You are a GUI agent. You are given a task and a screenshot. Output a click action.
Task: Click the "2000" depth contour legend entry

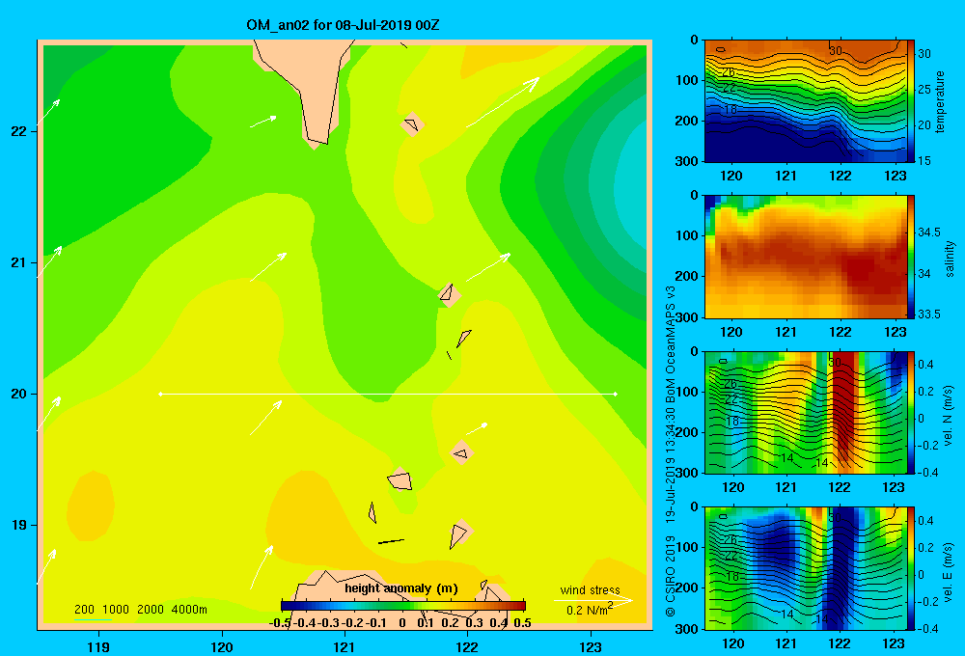151,610
